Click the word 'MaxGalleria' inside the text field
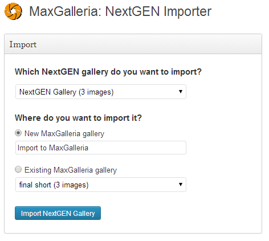Viewport: 269px width, 241px height. tap(69, 148)
